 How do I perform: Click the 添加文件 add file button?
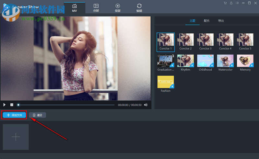14,115
